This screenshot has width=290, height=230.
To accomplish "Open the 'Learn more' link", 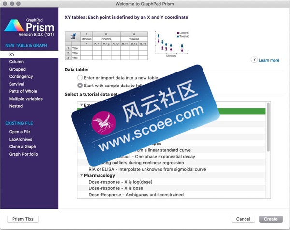I will [x=269, y=60].
